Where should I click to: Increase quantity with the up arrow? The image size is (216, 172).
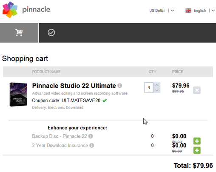click(157, 85)
